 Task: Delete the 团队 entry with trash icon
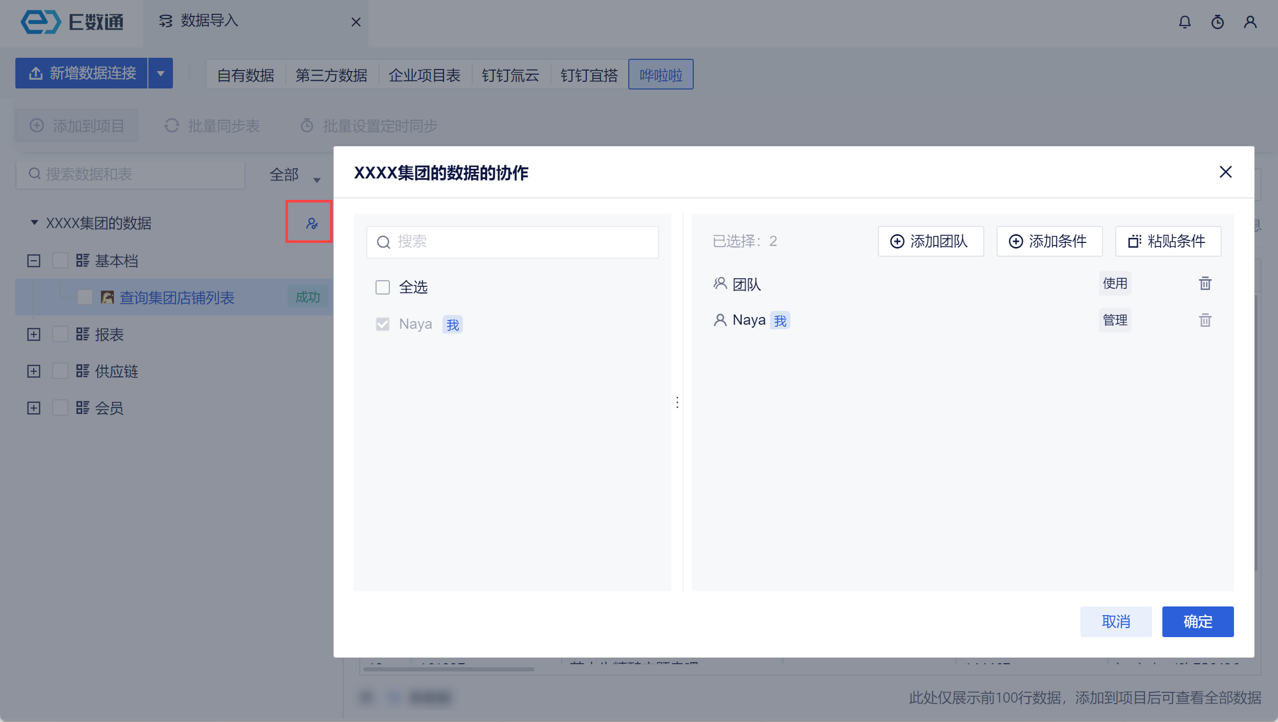[1205, 283]
